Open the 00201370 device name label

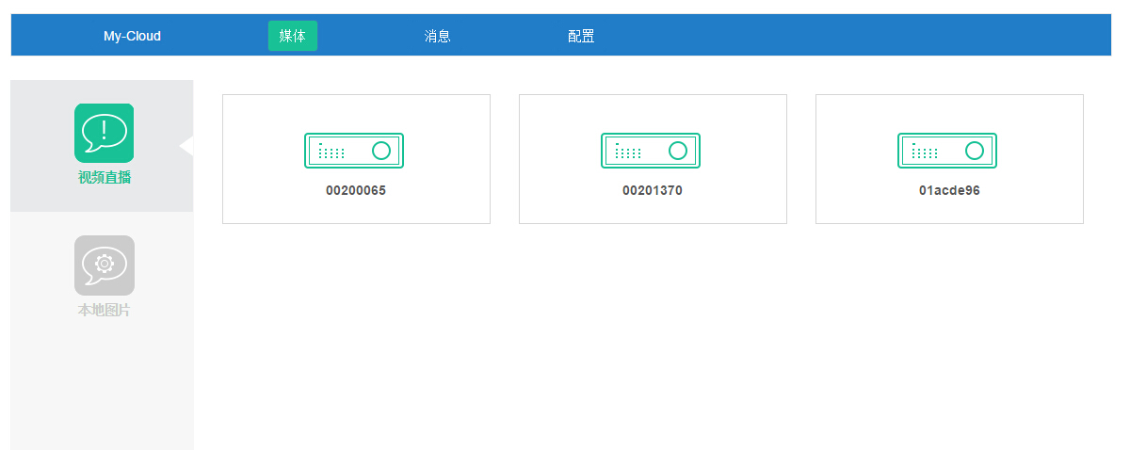(x=653, y=190)
